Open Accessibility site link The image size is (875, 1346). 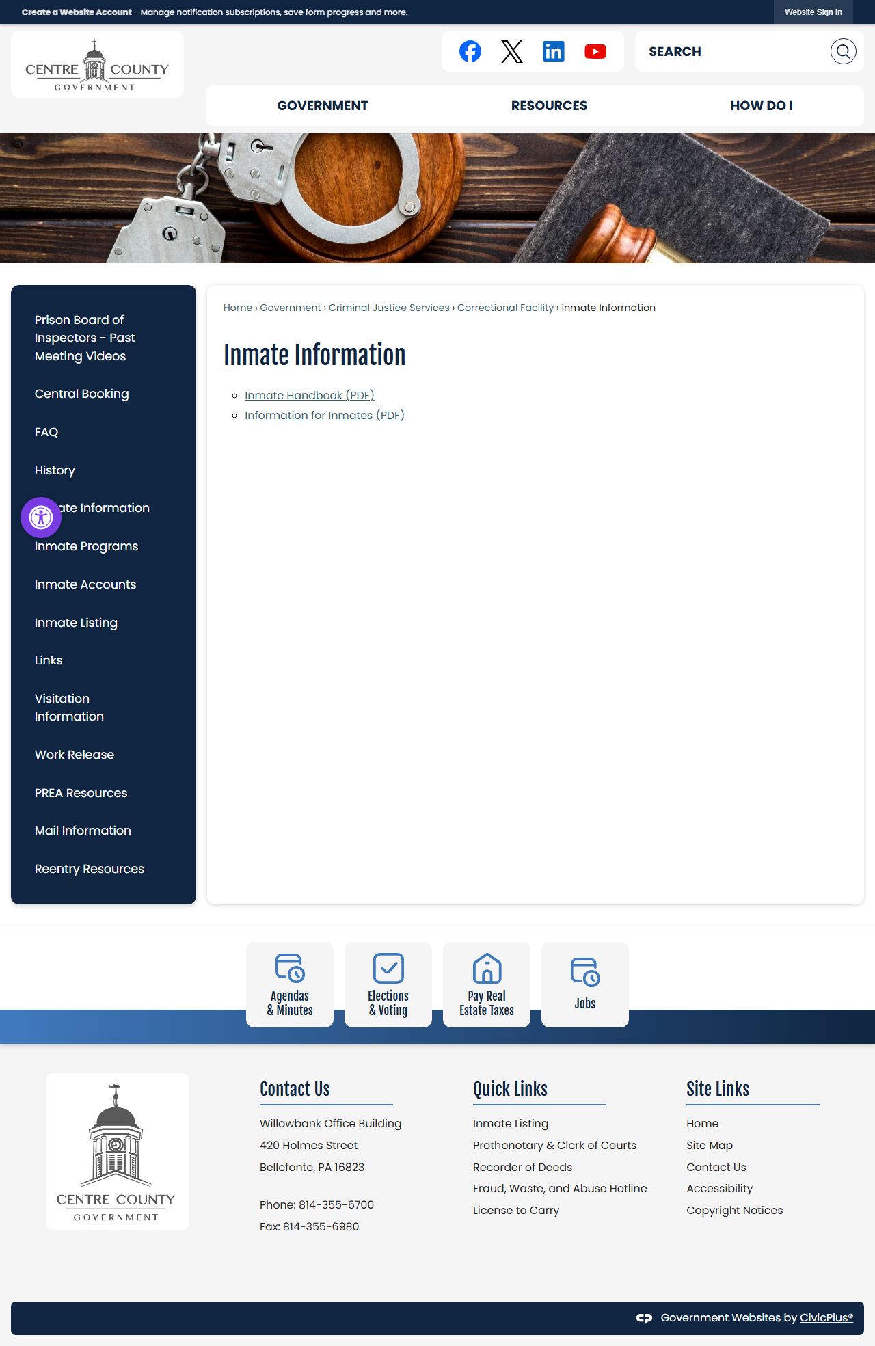[x=719, y=1188]
